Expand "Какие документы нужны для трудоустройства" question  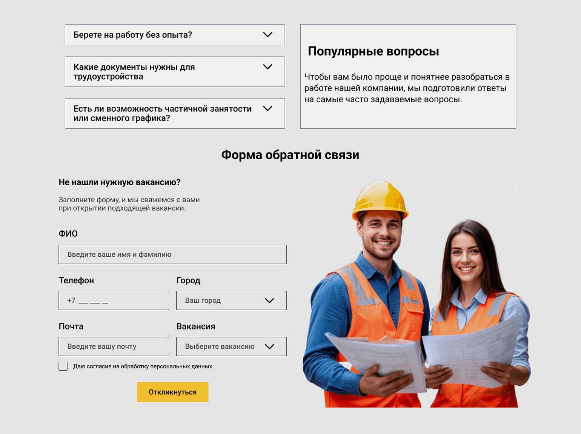tap(175, 72)
